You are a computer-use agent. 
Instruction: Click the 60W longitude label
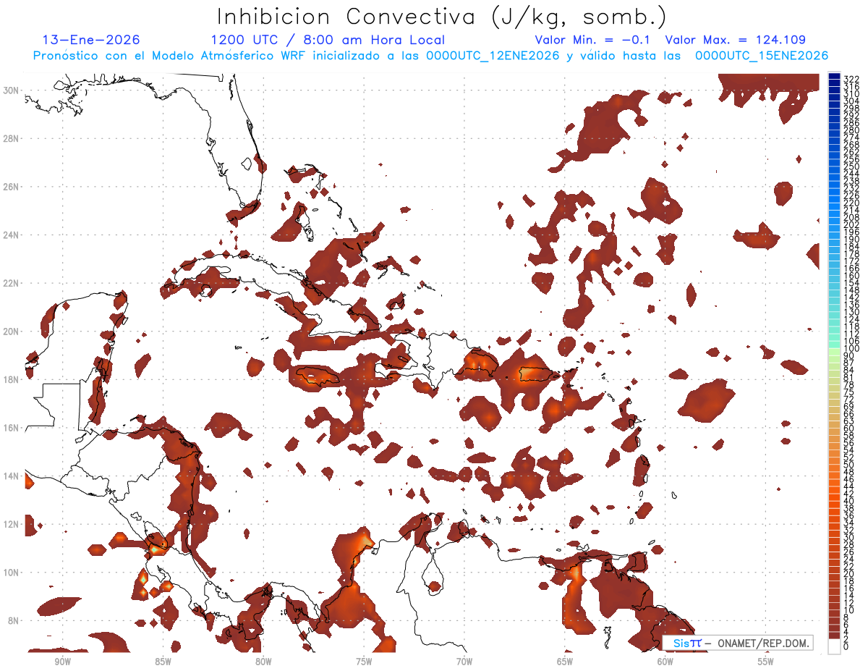coord(665,662)
